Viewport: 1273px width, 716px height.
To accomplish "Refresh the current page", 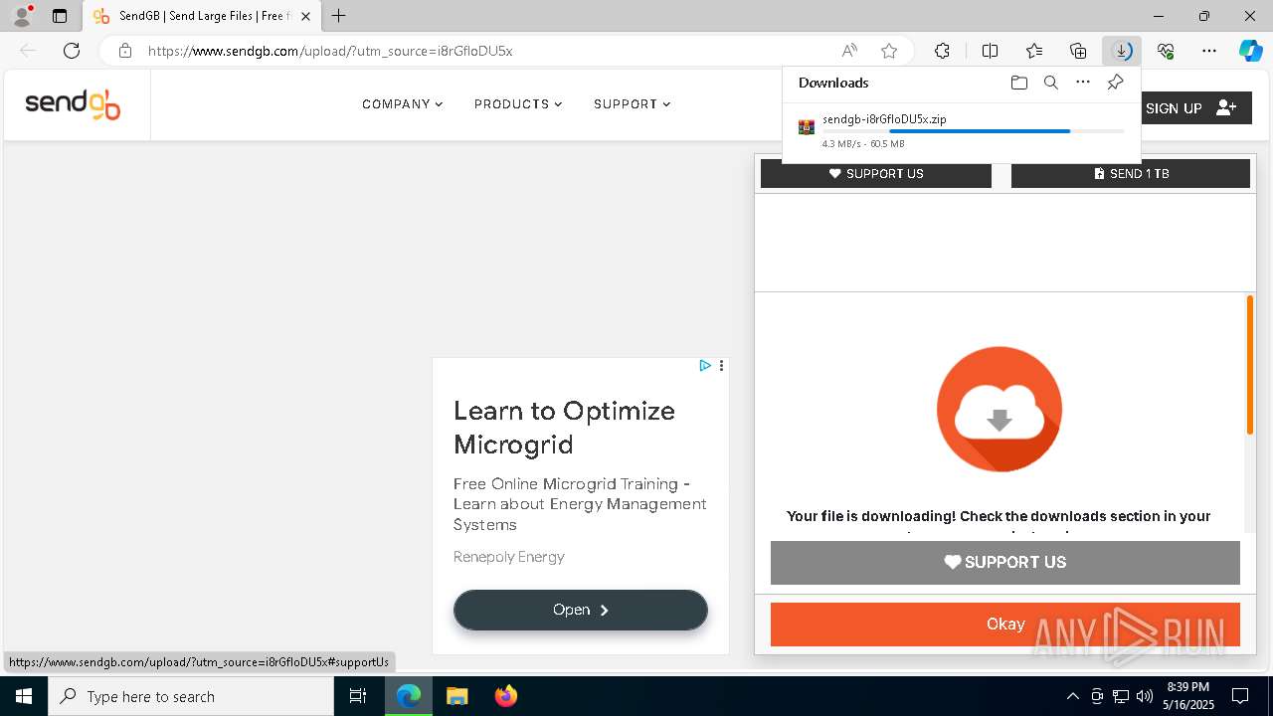I will [72, 51].
